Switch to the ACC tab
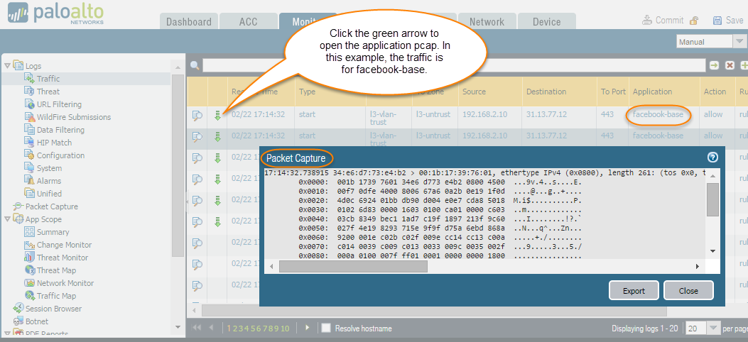 (248, 21)
